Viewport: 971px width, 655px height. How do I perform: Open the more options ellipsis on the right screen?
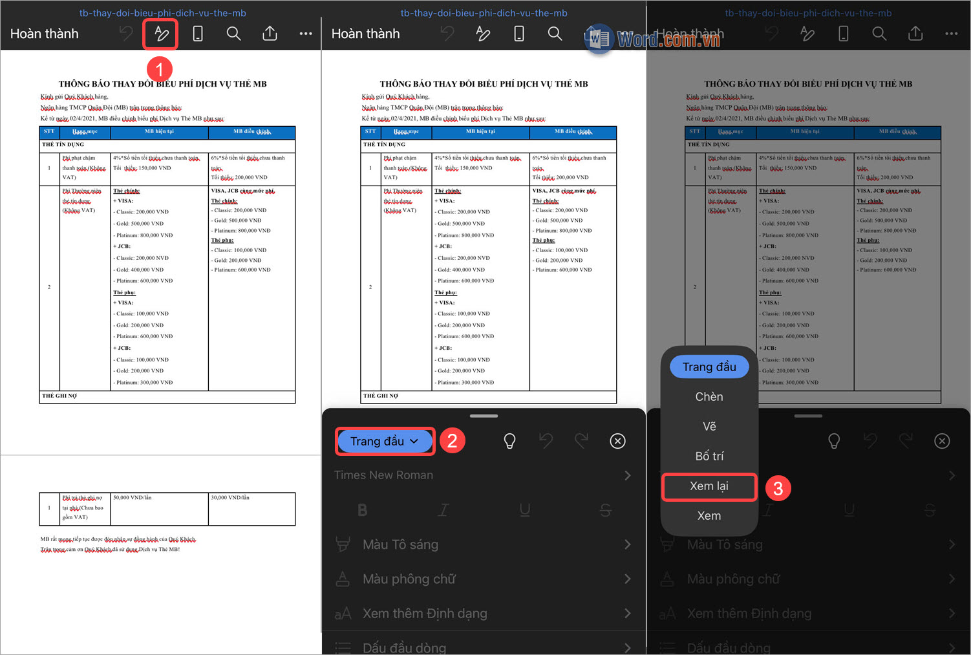click(952, 34)
